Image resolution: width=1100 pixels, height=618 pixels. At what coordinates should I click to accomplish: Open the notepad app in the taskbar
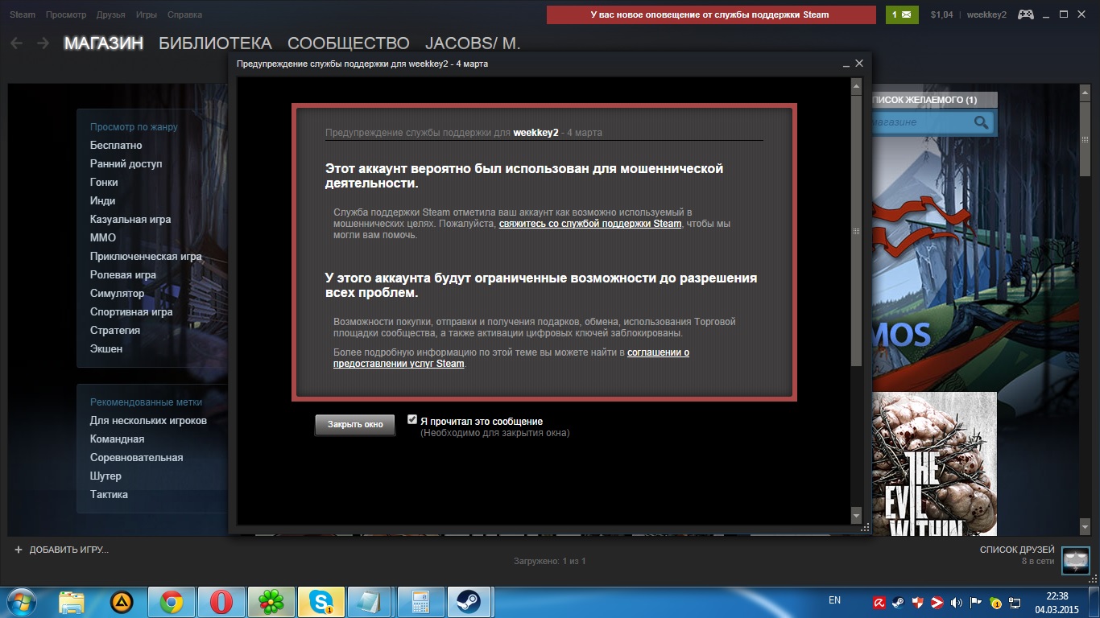[x=371, y=602]
